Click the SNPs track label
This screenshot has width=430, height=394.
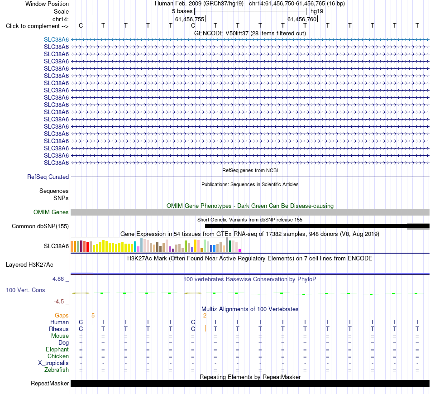click(61, 198)
